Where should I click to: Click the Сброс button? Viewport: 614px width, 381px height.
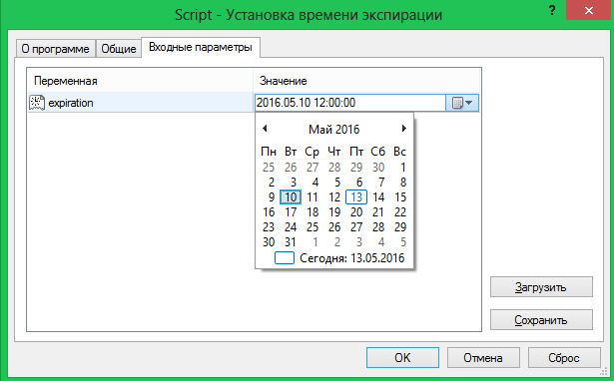click(x=564, y=357)
